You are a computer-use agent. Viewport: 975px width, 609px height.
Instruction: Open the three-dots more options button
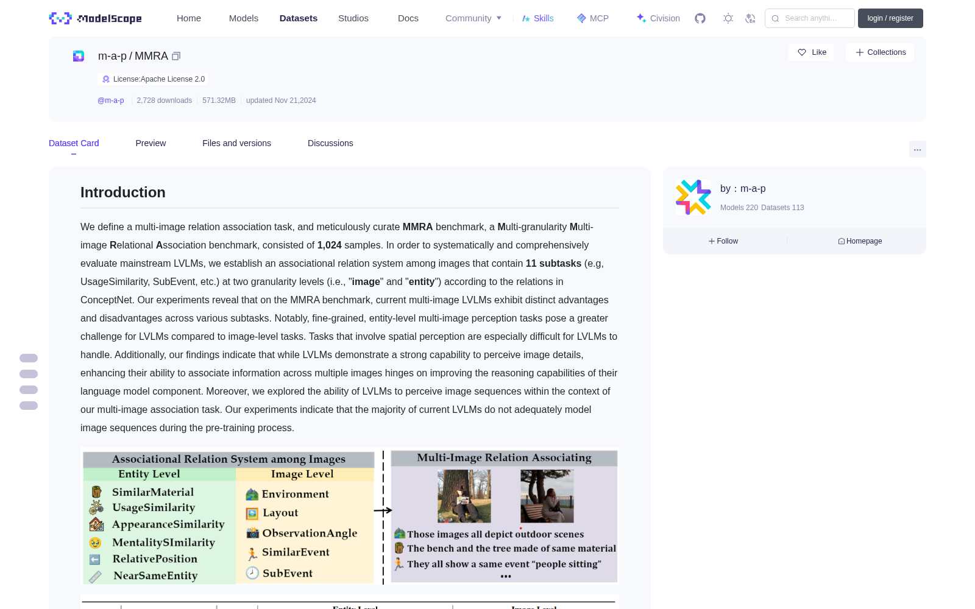pyautogui.click(x=918, y=149)
